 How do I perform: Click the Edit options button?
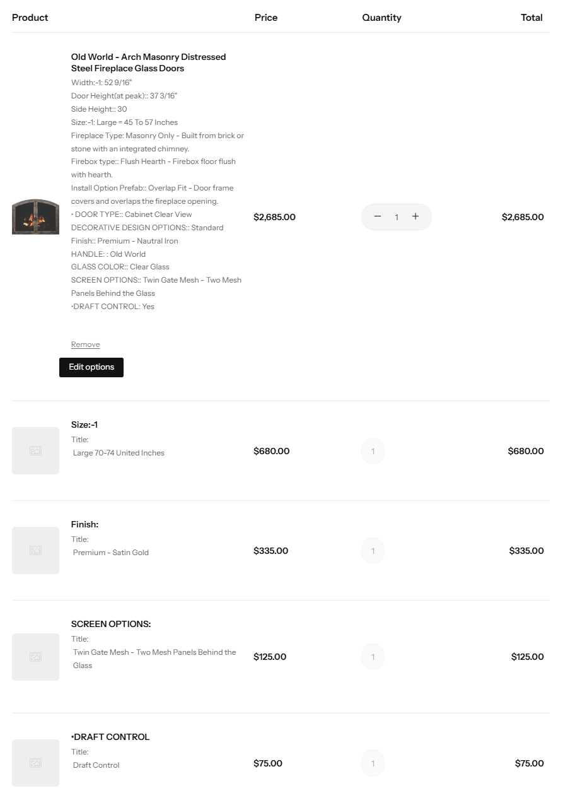pyautogui.click(x=91, y=367)
